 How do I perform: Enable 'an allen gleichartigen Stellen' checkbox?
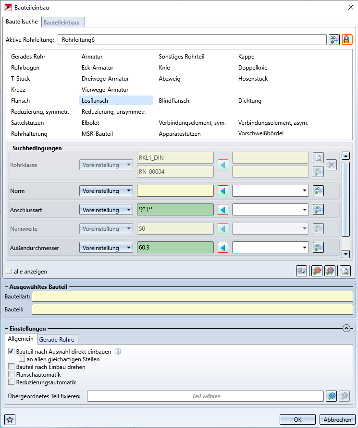tap(22, 359)
